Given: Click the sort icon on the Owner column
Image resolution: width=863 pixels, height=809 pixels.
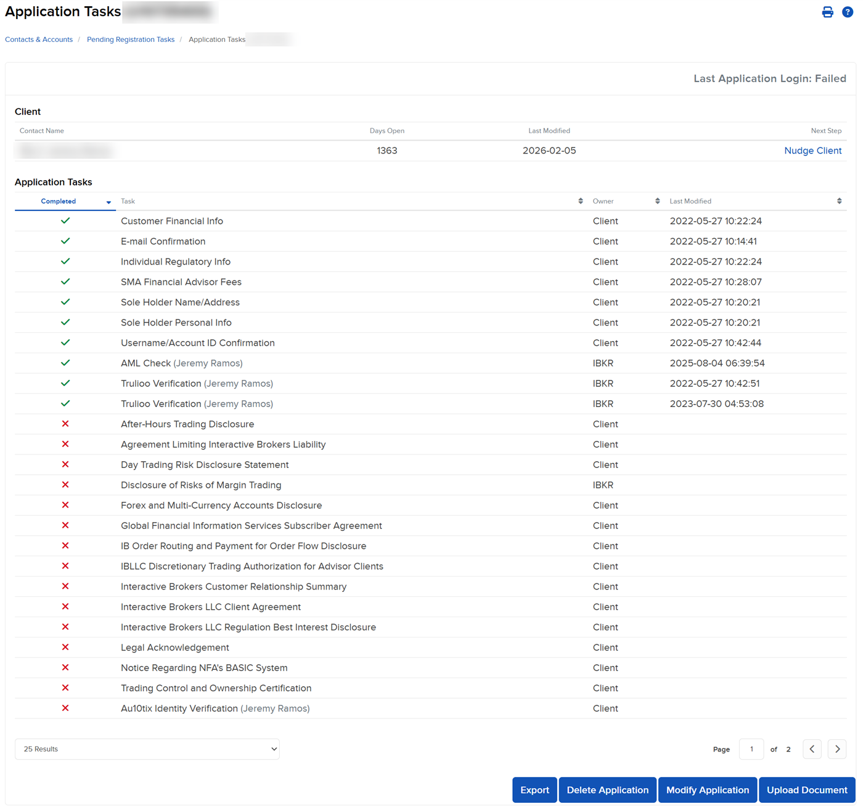Looking at the screenshot, I should pos(656,200).
